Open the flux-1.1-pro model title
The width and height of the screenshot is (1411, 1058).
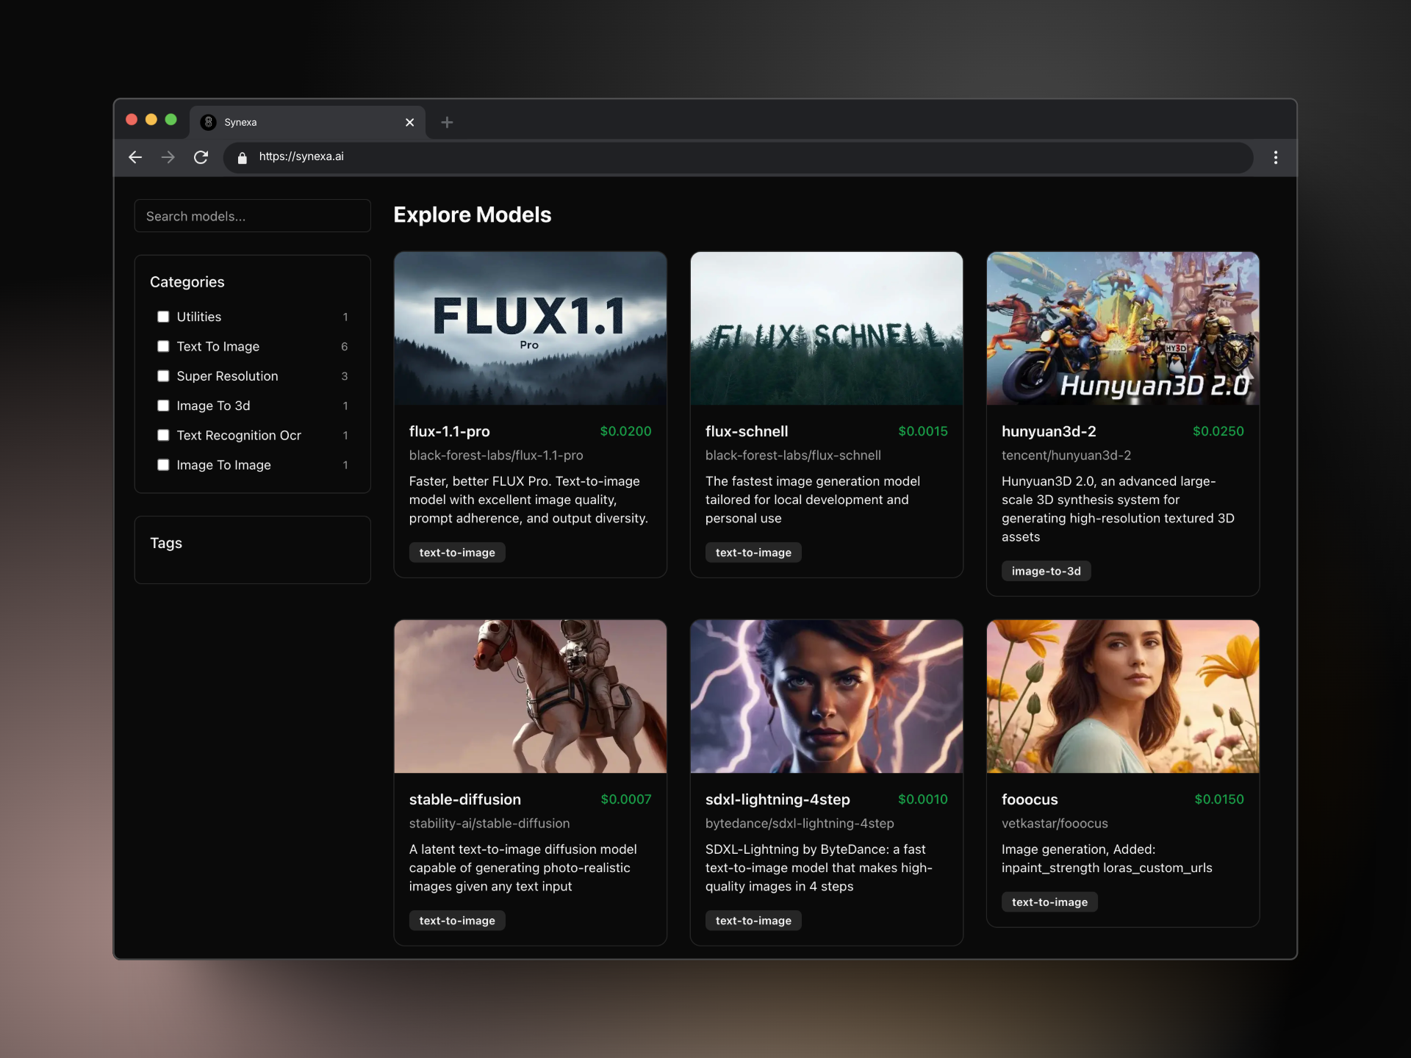click(449, 431)
